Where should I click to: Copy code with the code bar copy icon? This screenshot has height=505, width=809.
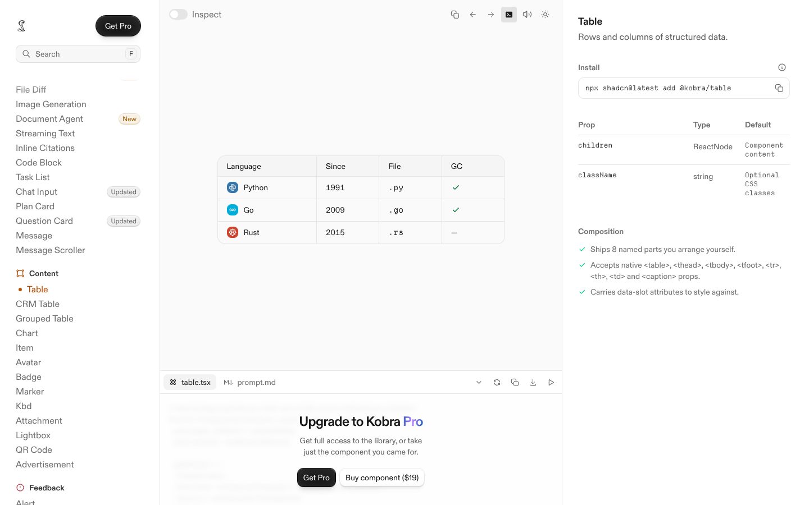[x=515, y=383]
